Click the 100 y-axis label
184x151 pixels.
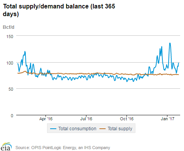(10, 63)
